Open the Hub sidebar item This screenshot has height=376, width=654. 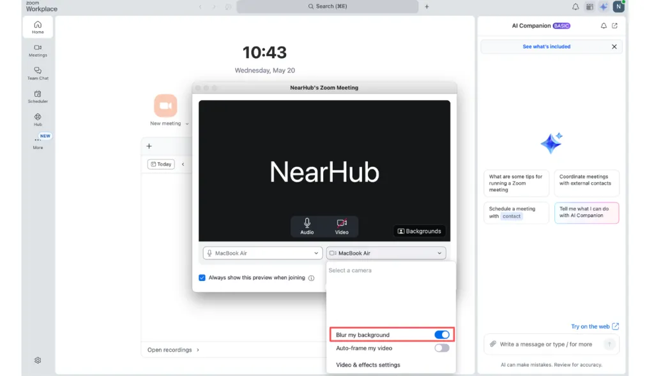point(38,120)
